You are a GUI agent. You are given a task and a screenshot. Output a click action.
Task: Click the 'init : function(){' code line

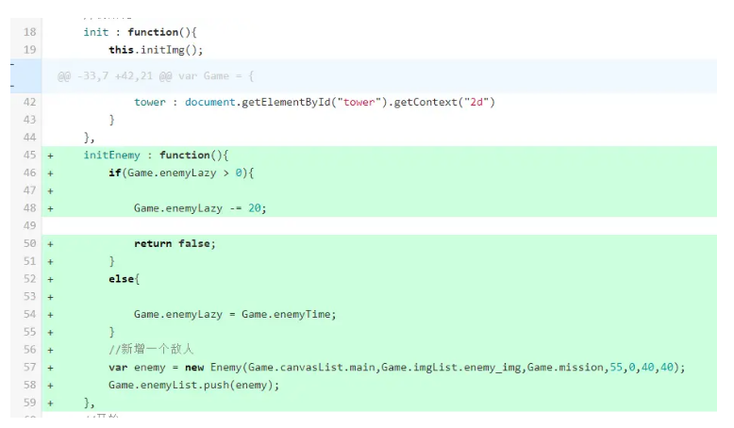click(140, 32)
